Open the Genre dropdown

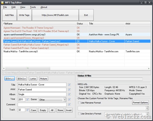point(65,100)
